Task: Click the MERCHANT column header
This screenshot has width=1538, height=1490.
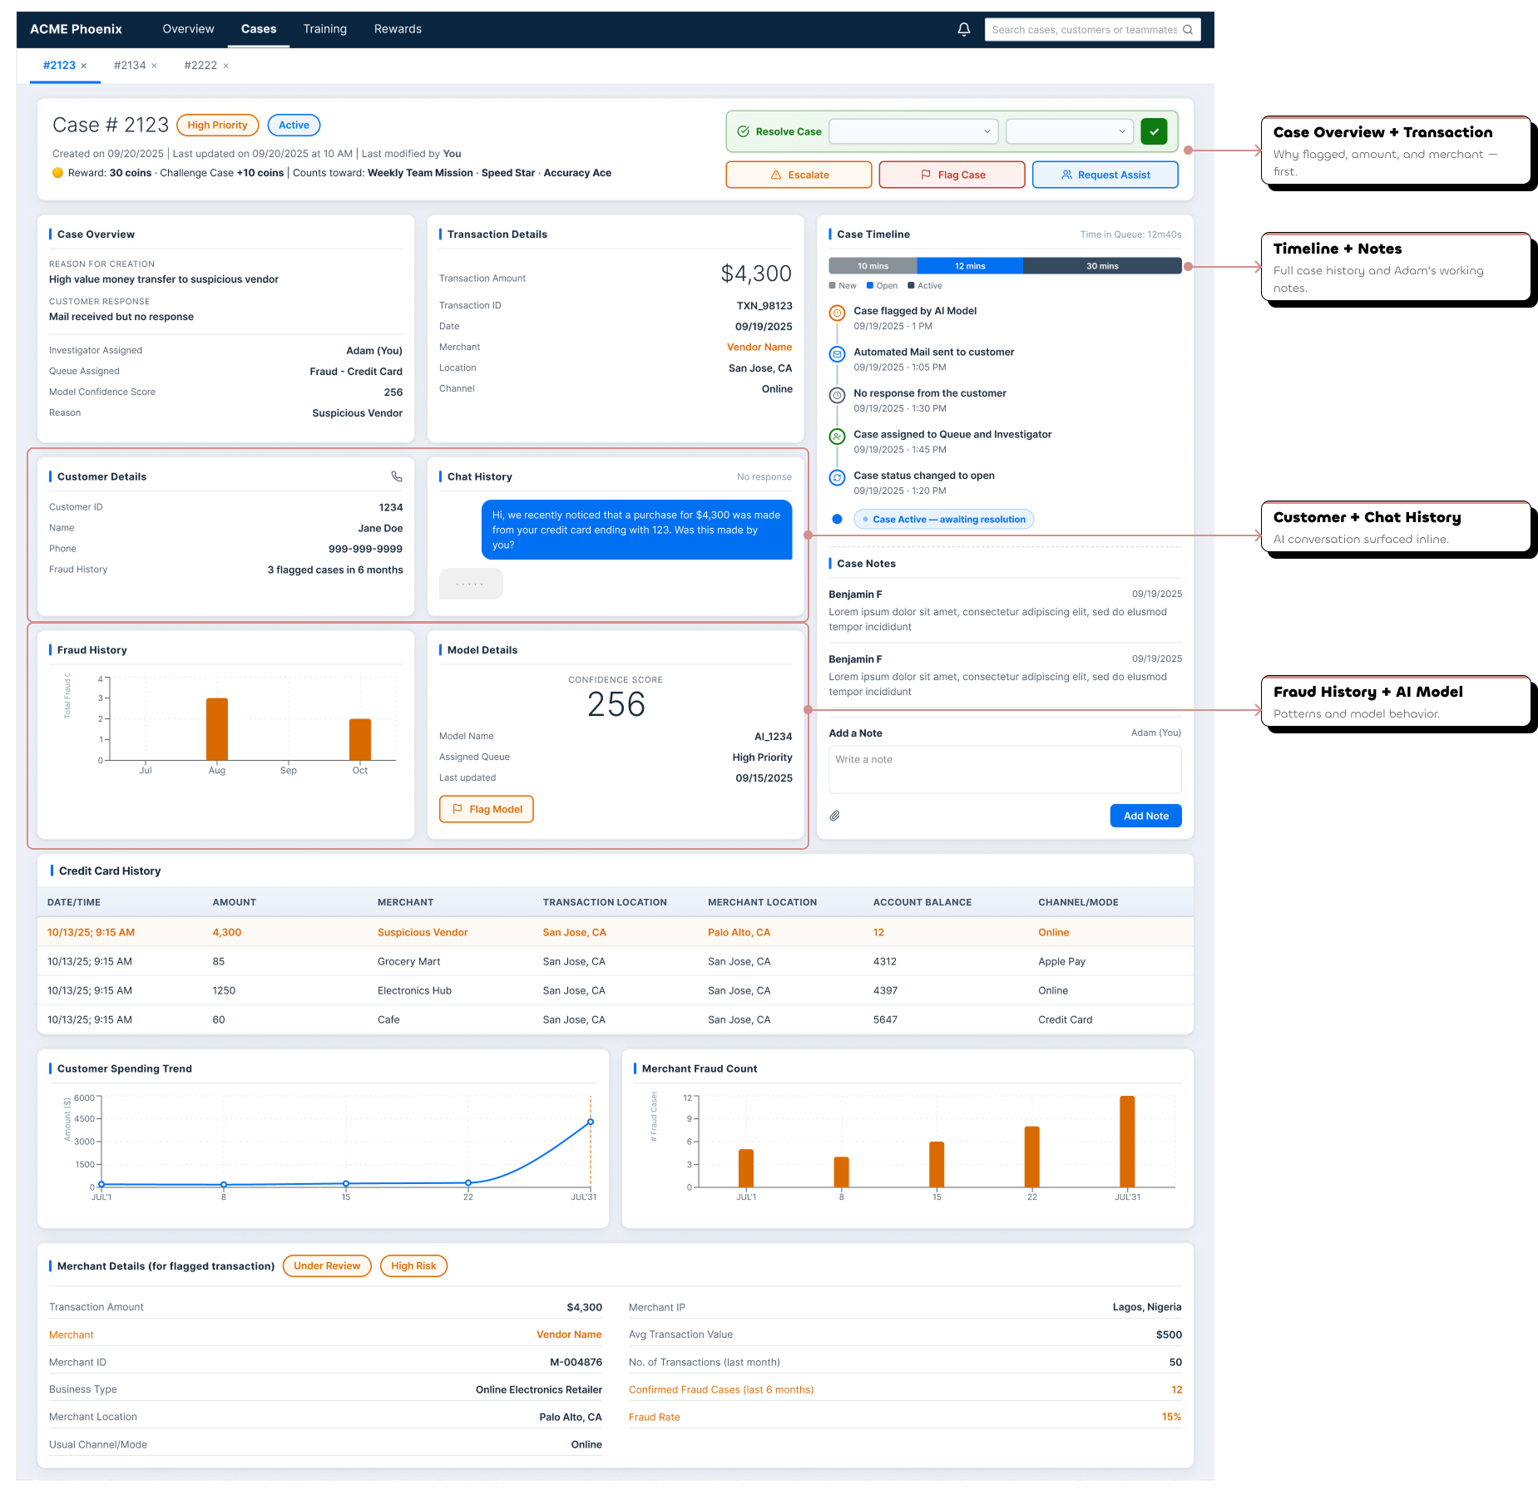Action: point(405,902)
